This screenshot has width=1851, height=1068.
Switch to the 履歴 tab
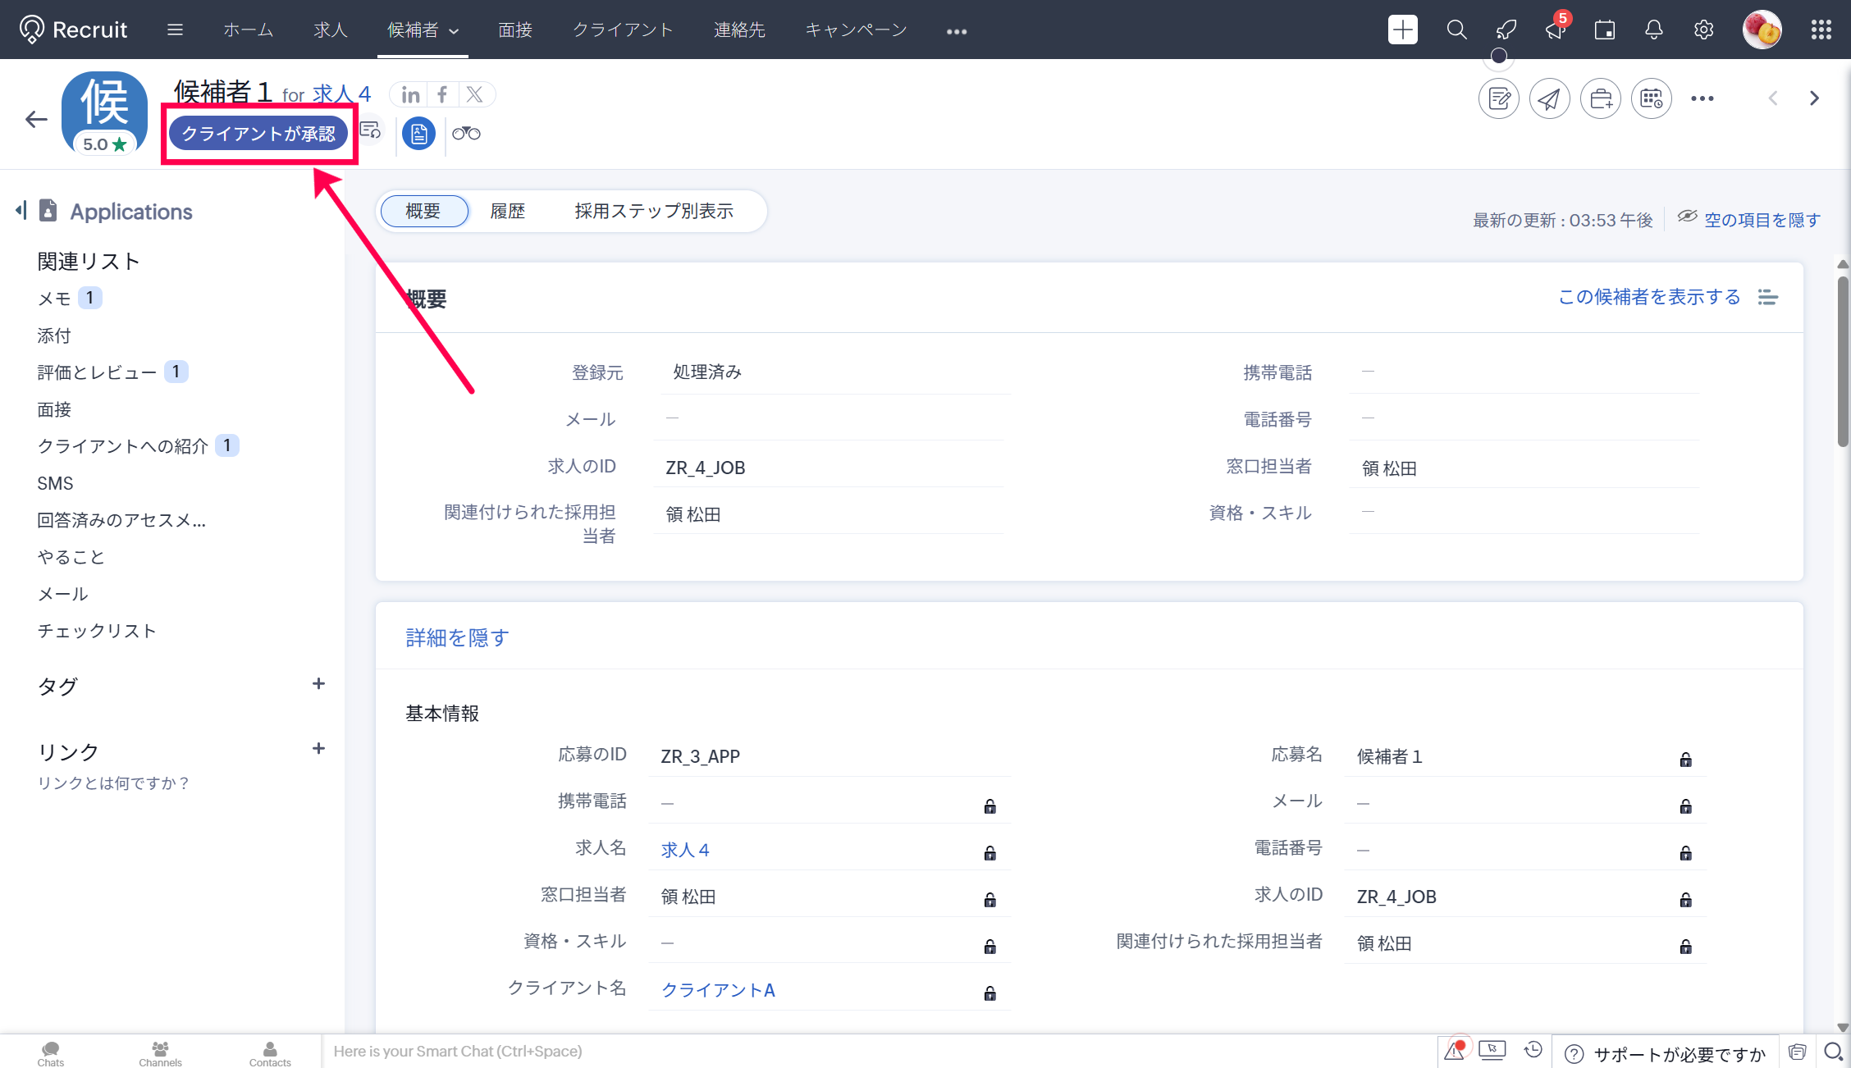click(507, 211)
